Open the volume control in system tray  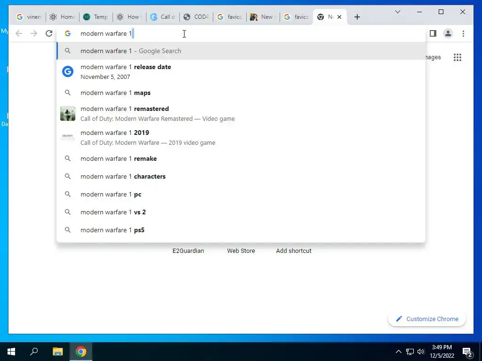(421, 352)
